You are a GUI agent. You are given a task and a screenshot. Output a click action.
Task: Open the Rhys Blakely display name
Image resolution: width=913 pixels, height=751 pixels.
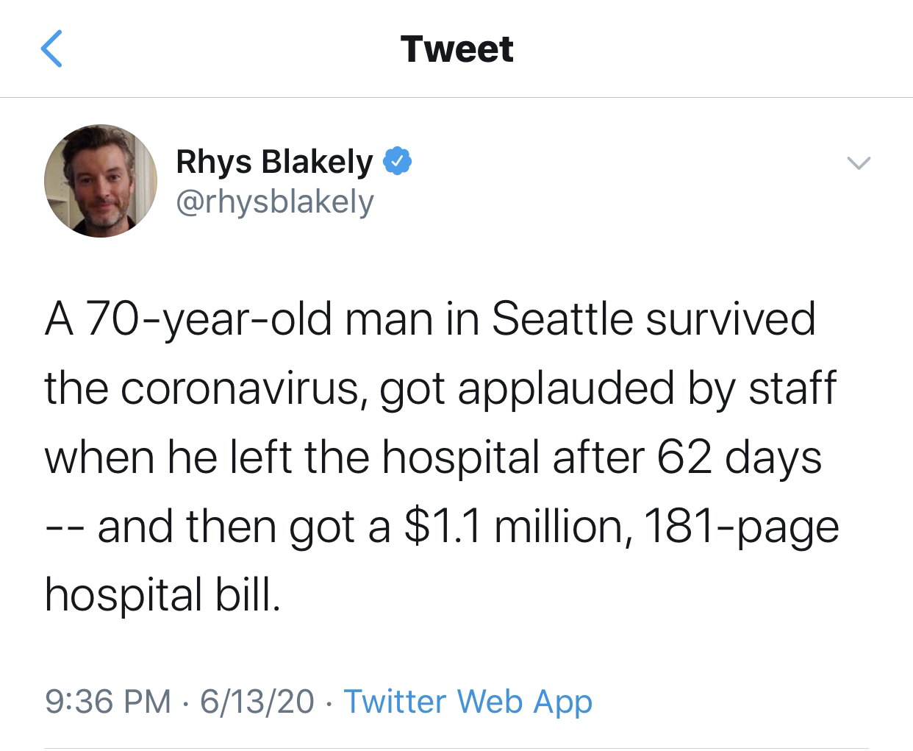pos(274,162)
